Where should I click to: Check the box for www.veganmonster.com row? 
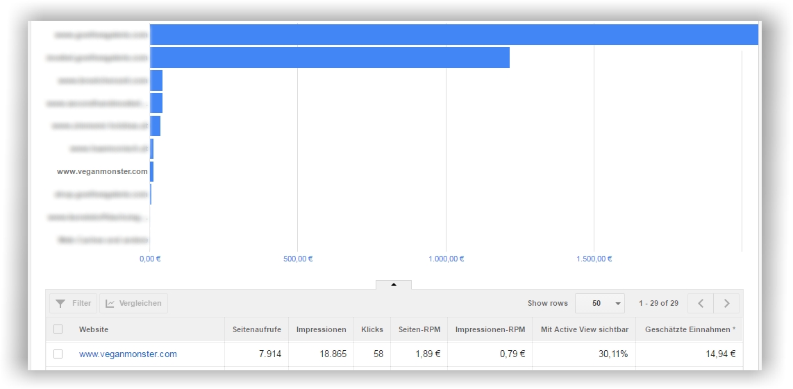click(58, 354)
